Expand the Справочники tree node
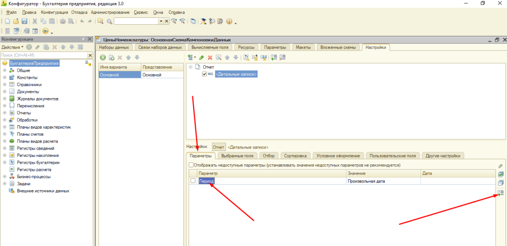507x246 pixels. coord(4,85)
